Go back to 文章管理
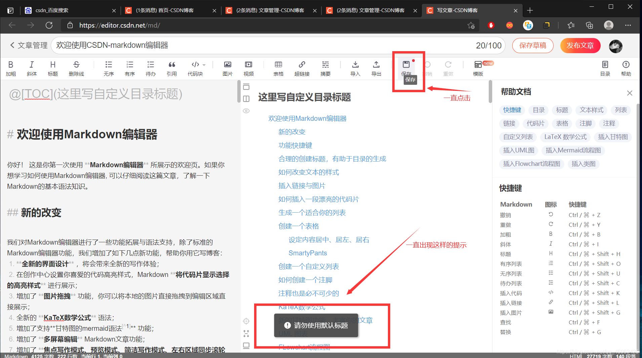642x358 pixels. pyautogui.click(x=29, y=45)
